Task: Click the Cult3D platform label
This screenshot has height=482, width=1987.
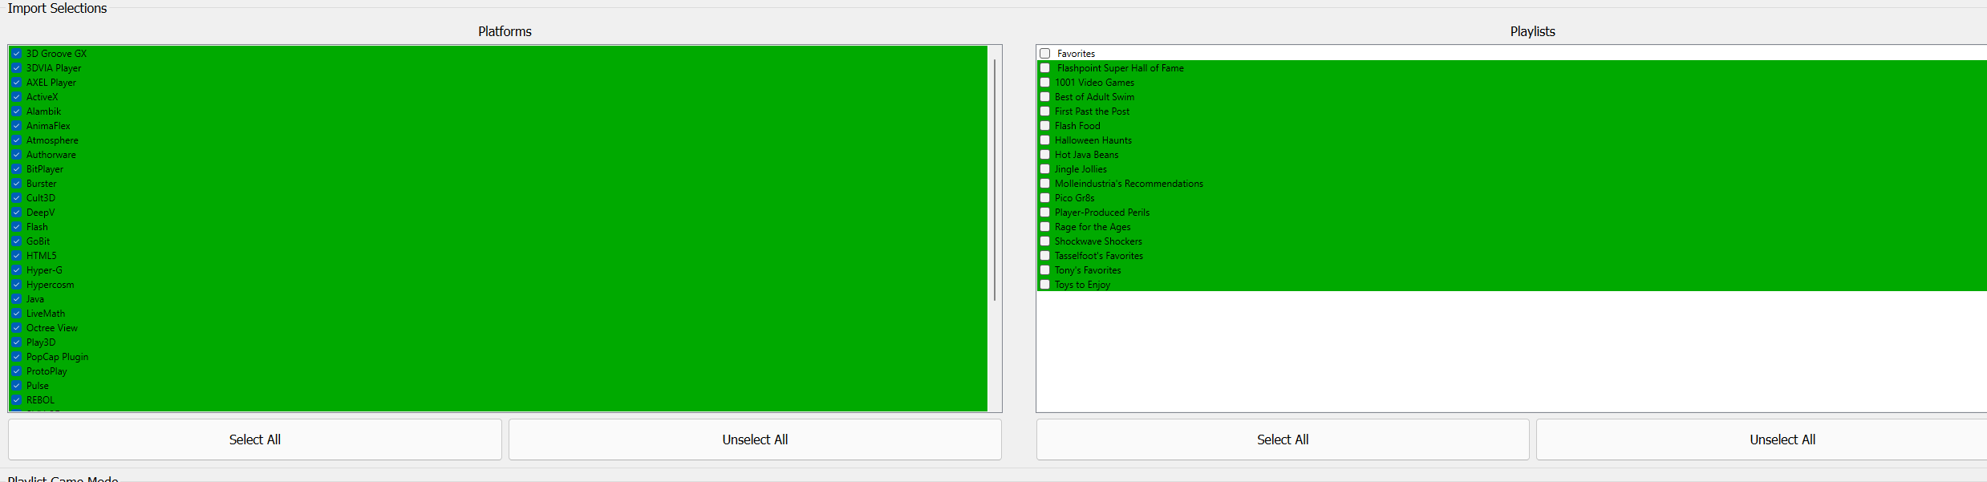Action: [41, 198]
